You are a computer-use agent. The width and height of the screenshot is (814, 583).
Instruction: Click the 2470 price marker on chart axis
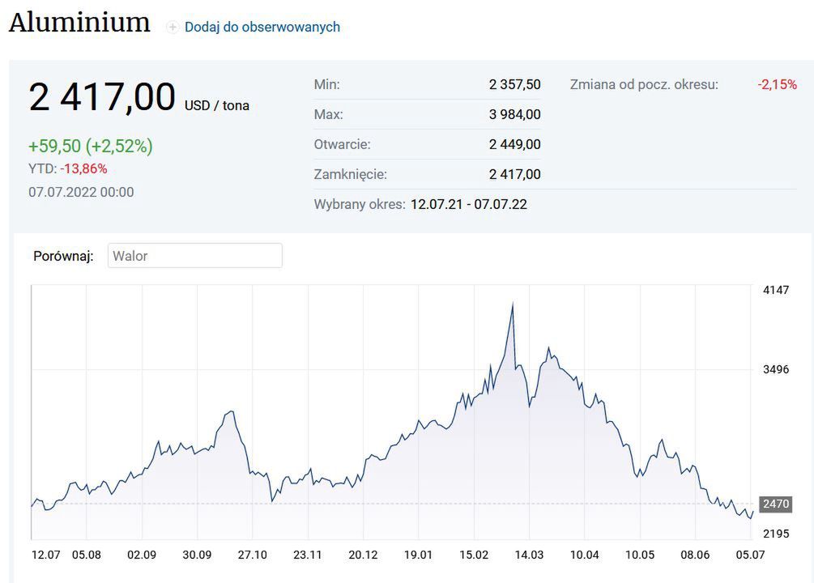click(x=776, y=504)
